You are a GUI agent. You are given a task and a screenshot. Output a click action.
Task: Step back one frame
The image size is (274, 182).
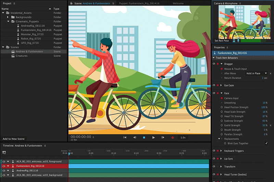135,138
